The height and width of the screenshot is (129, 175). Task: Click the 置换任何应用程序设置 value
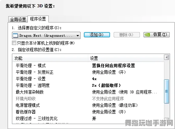pyautogui.click(x=113, y=65)
